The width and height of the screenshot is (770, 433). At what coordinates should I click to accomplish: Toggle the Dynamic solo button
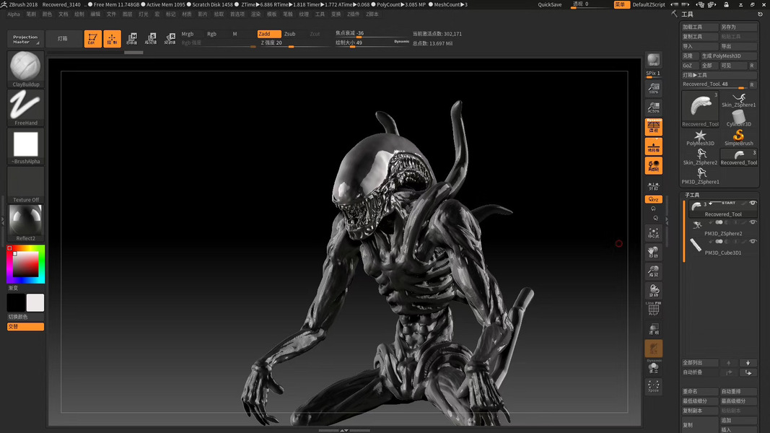654,367
